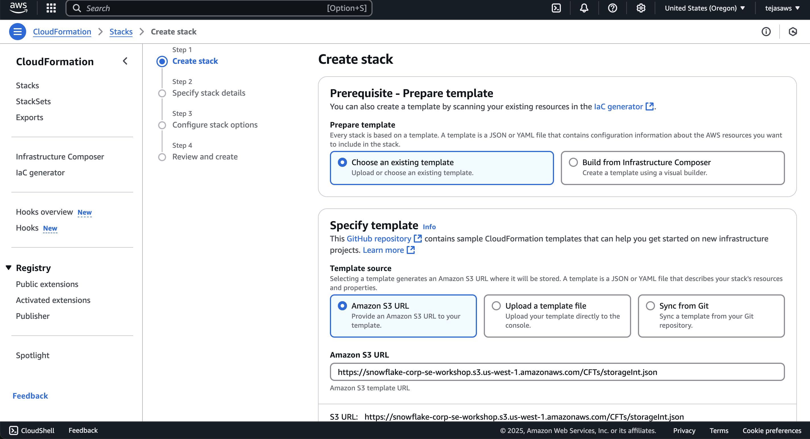Open the help question mark menu
Screen dimensions: 810x439
pos(612,8)
